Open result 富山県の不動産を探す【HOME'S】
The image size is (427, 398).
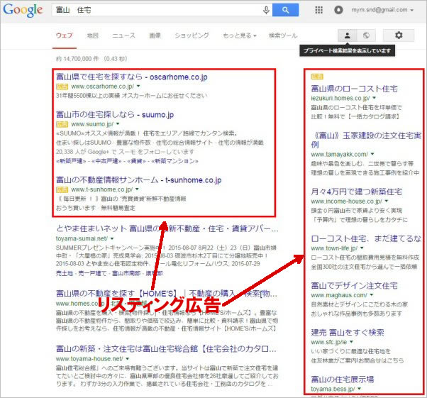tap(167, 294)
